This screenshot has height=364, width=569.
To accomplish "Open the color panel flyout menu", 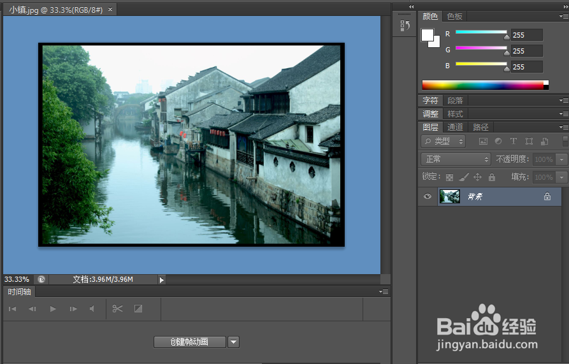I will pyautogui.click(x=563, y=17).
